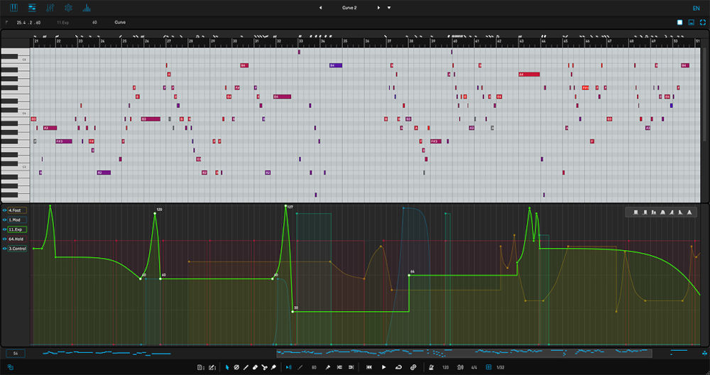This screenshot has width=710, height=375.
Task: Go to next curve with right arrow
Action: coord(378,8)
